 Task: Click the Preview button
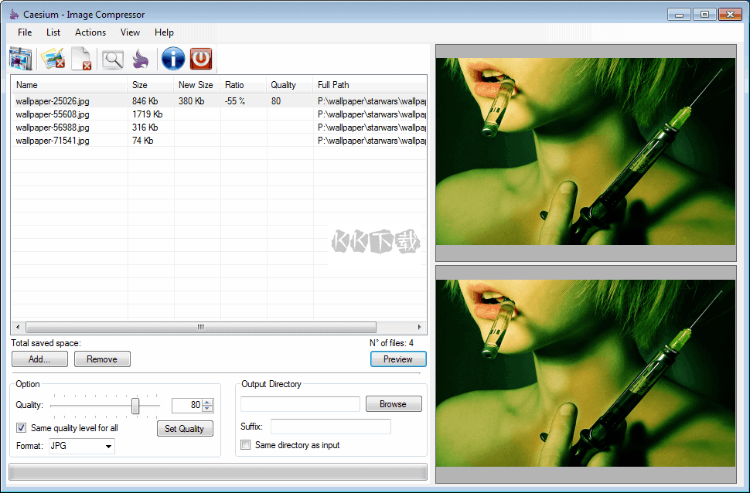tap(398, 359)
